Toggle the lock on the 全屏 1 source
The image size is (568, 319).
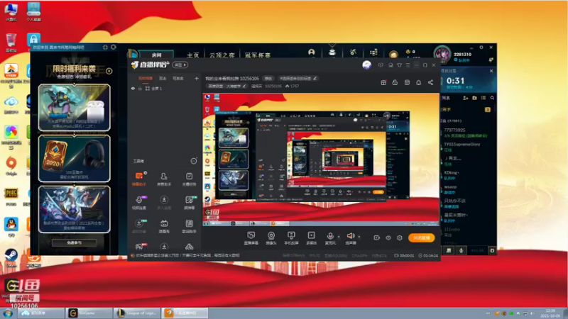(140, 88)
